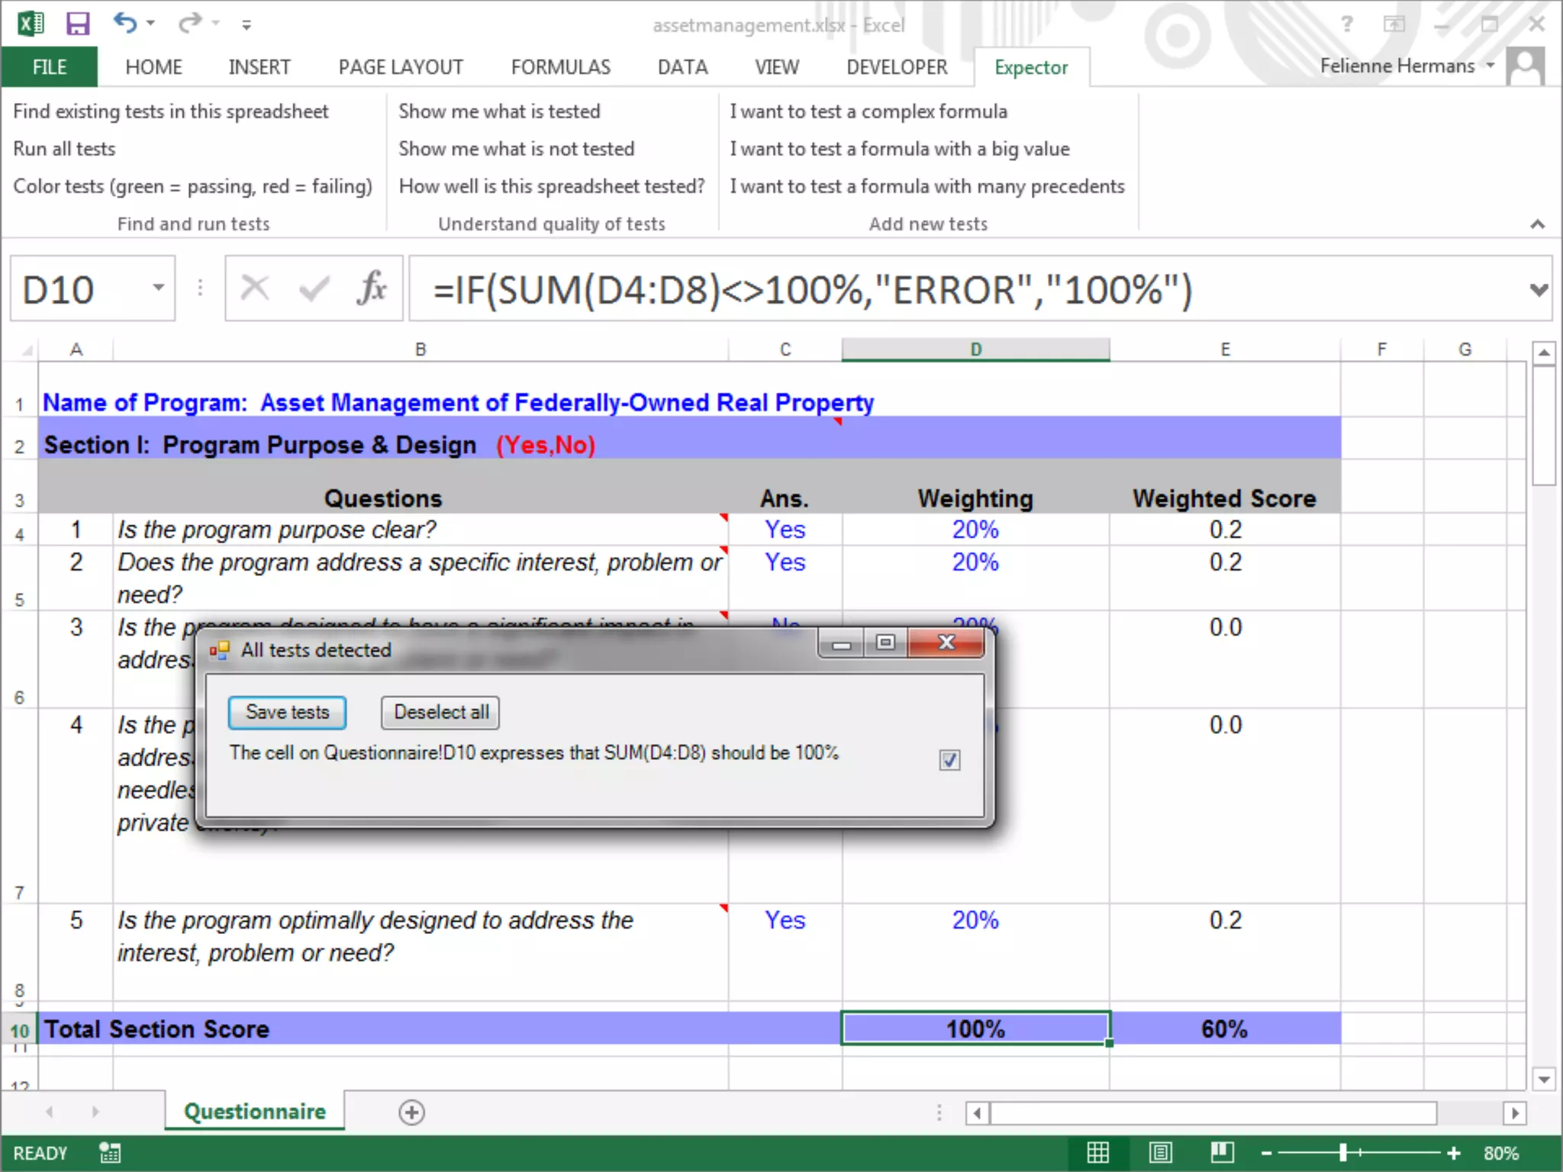Image resolution: width=1563 pixels, height=1172 pixels.
Task: Click the zoom slider handle
Action: (1342, 1153)
